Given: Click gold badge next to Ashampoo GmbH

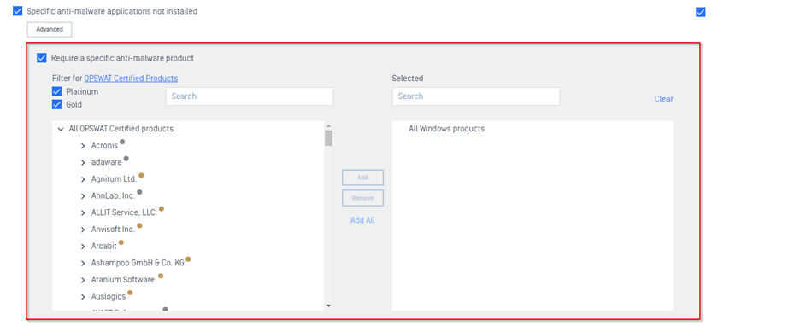Looking at the screenshot, I should (188, 259).
